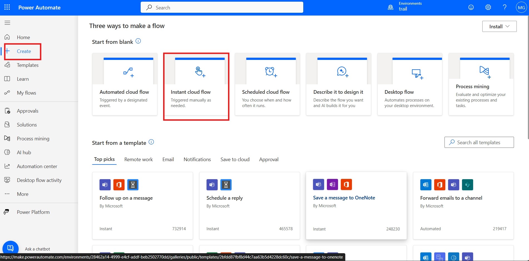Open the Help question mark icon
Viewport: 529px width, 261px height.
(505, 7)
